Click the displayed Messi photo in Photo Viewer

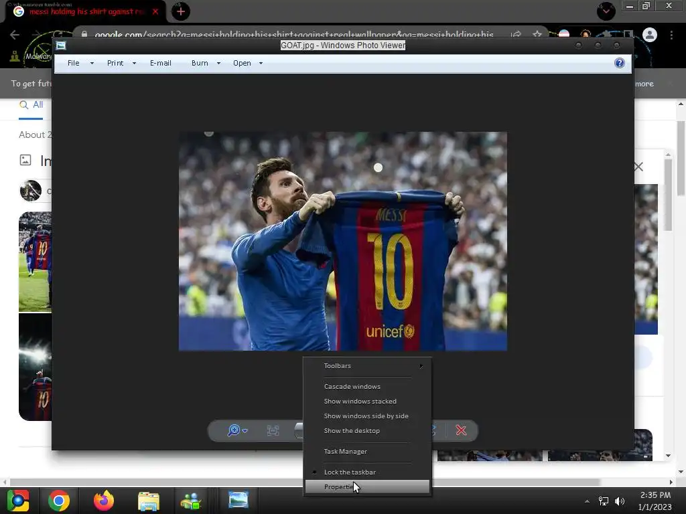click(x=343, y=241)
